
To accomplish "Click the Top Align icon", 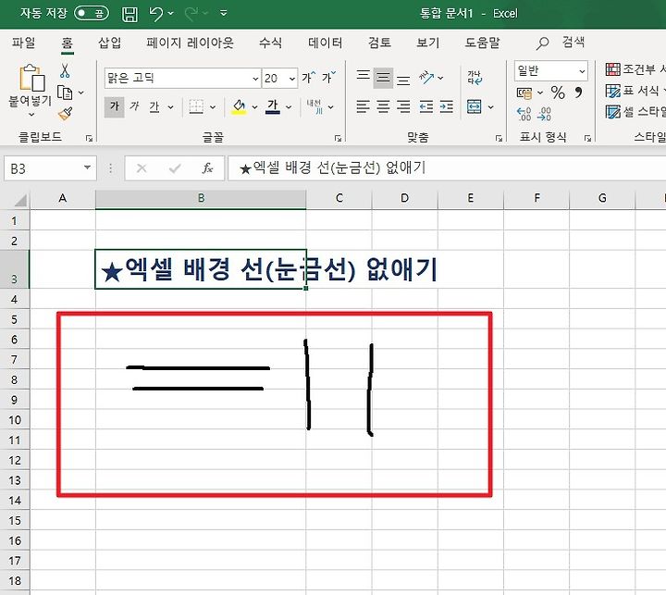I will pyautogui.click(x=363, y=76).
